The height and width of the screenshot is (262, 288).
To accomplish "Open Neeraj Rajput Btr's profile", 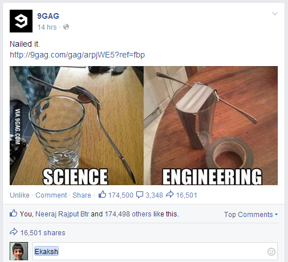I will 62,214.
